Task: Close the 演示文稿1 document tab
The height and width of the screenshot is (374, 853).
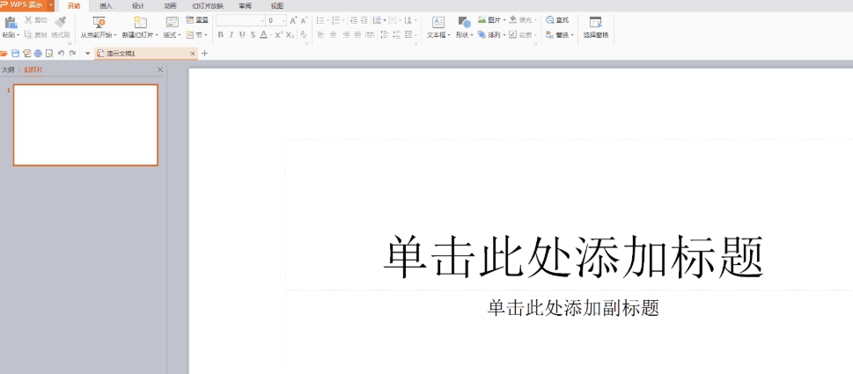Action: [x=192, y=54]
